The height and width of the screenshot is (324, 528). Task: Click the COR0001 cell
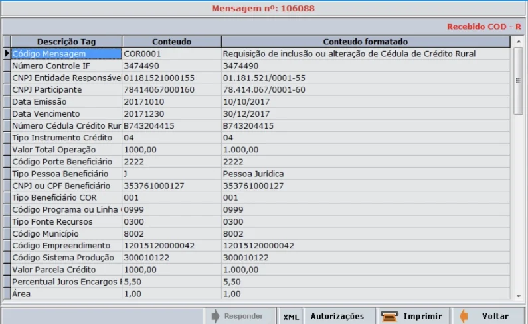[x=172, y=54]
